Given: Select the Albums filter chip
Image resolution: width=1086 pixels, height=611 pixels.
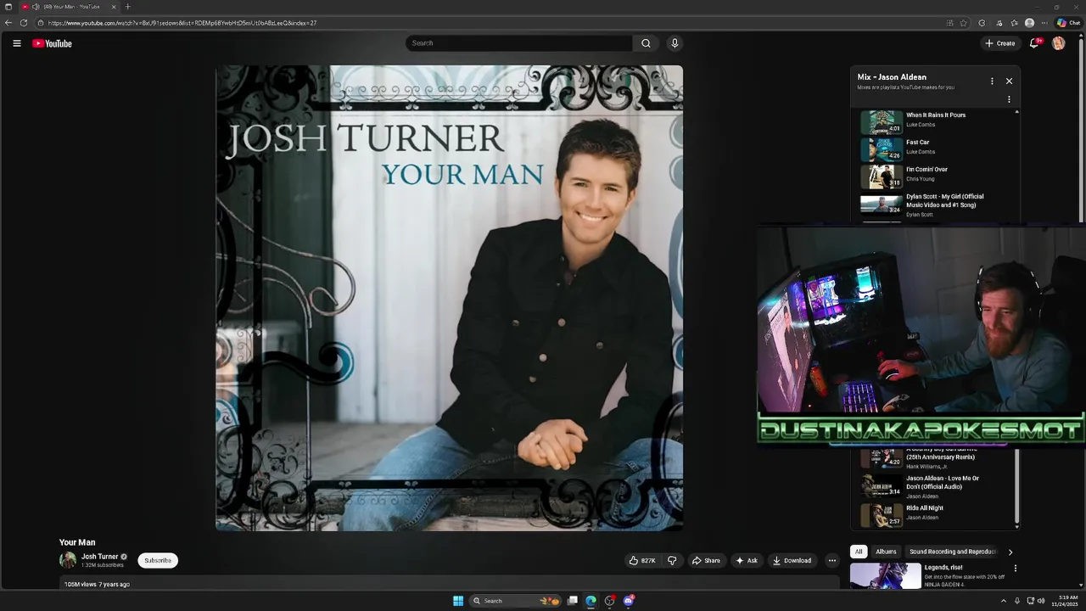Looking at the screenshot, I should tap(886, 552).
